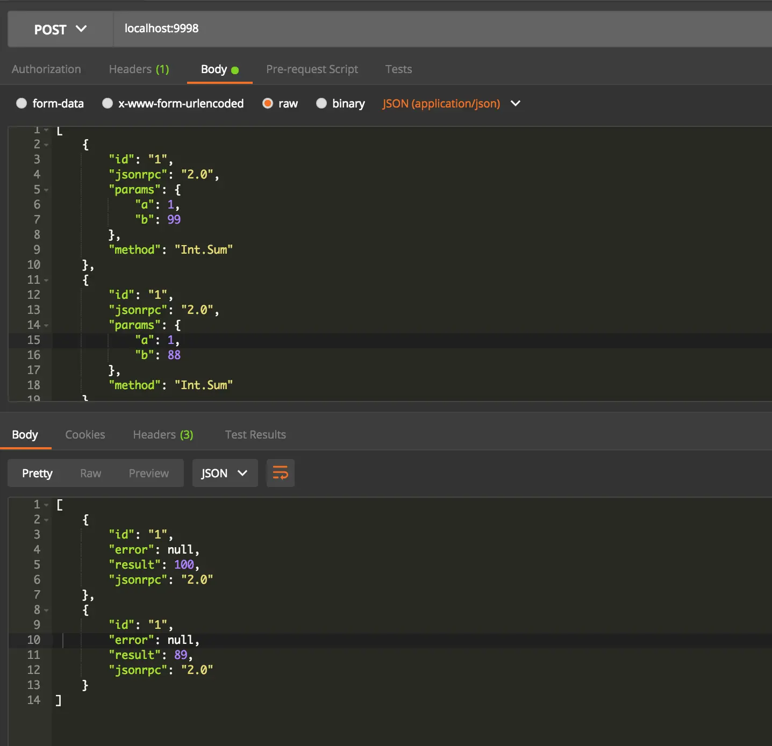
Task: Click the "result": 100 line in response
Action: coord(154,564)
